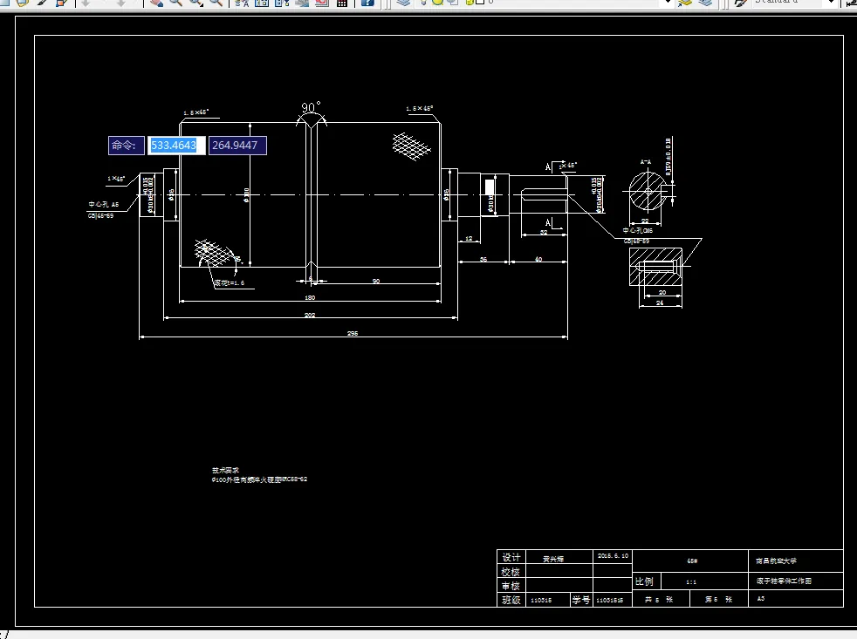Screen dimensions: 857x639
Task: Click the Undo arrow in toolbar
Action: pos(86,3)
